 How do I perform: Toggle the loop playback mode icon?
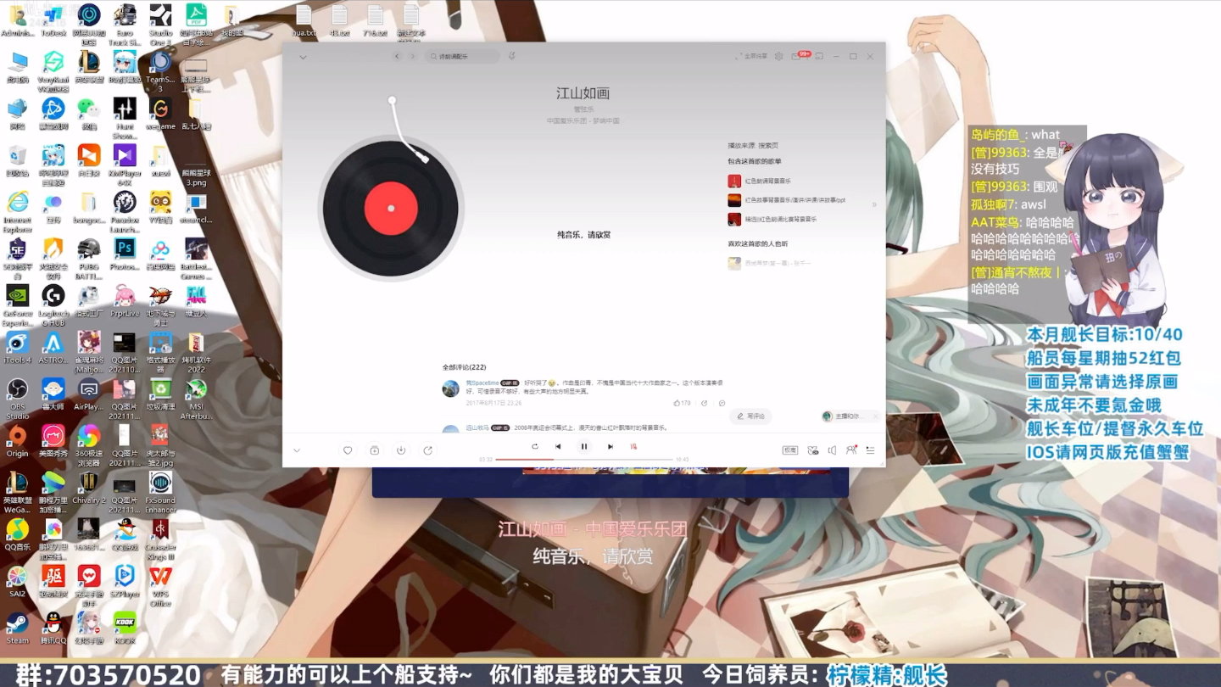534,446
